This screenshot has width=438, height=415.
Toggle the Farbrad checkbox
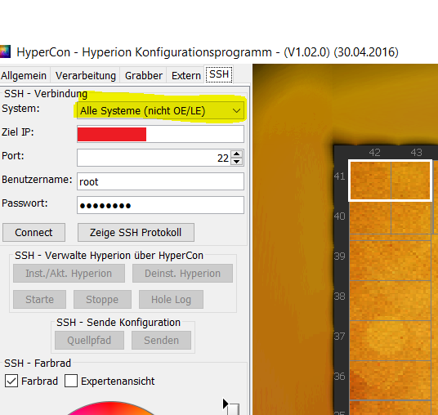click(11, 381)
